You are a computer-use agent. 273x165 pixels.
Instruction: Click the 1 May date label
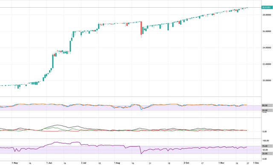pyautogui.click(x=15, y=163)
